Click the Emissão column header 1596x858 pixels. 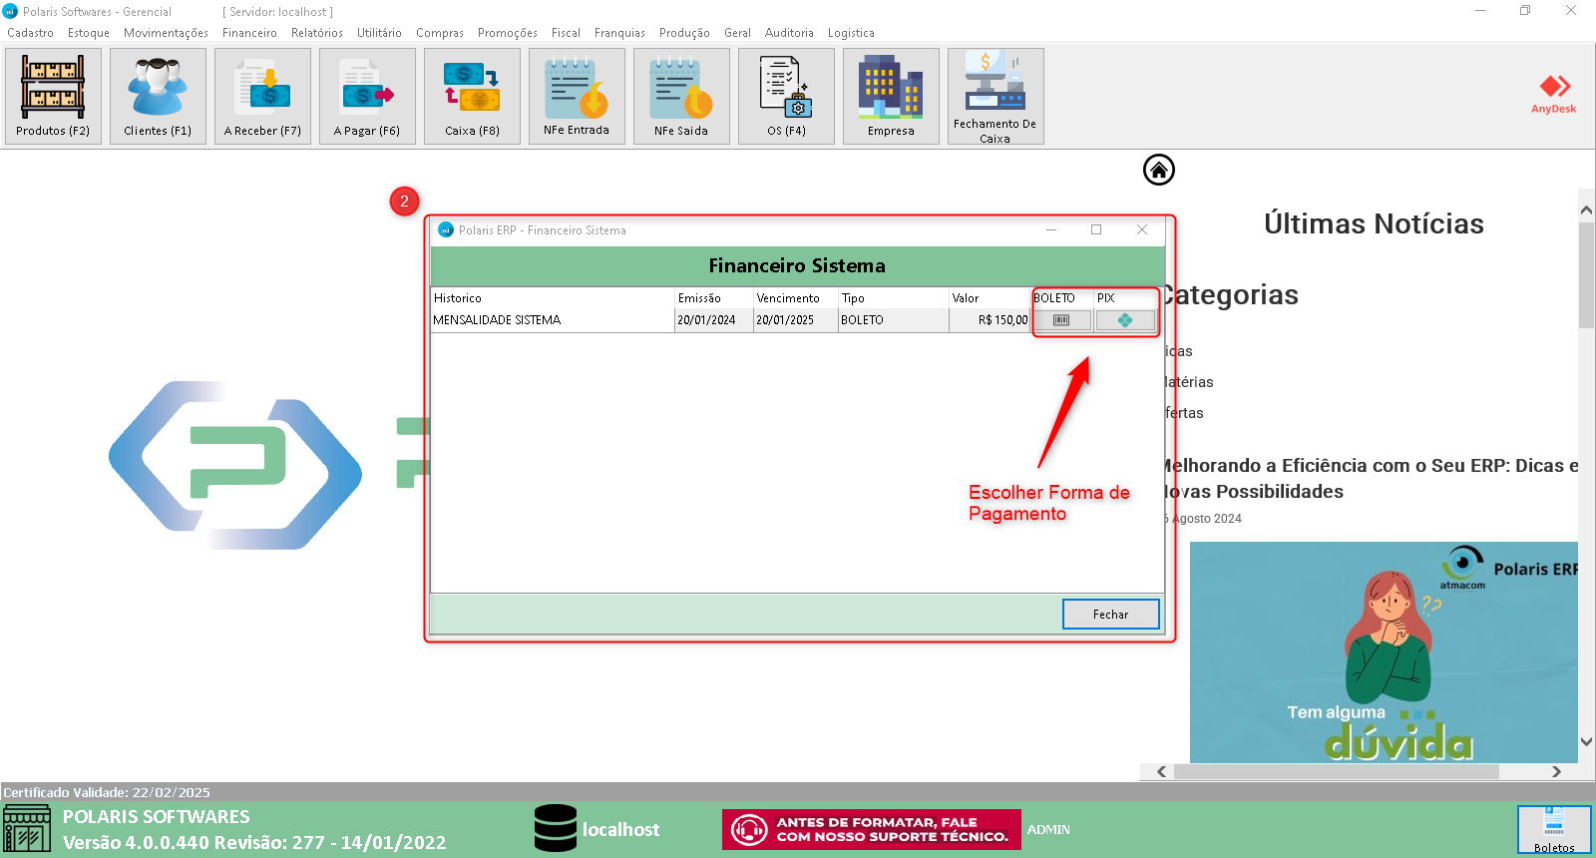[713, 298]
